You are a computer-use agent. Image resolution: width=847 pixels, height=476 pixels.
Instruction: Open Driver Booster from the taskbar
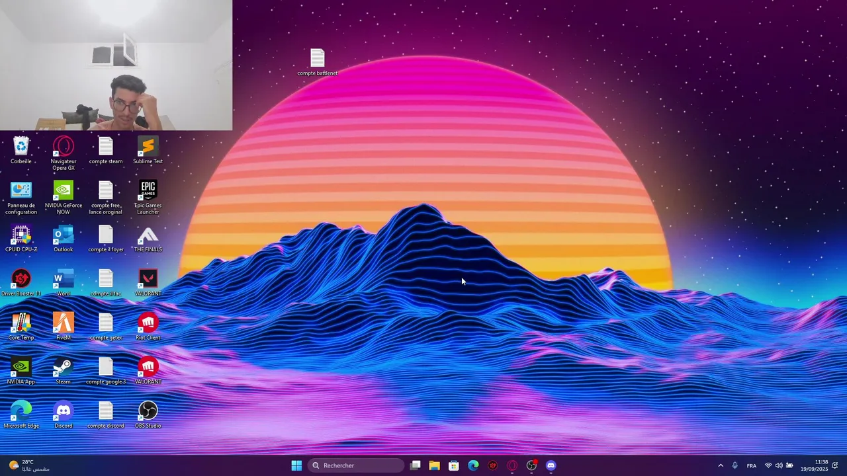click(492, 465)
